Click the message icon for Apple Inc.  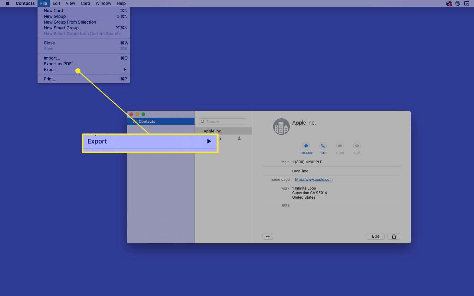click(306, 146)
